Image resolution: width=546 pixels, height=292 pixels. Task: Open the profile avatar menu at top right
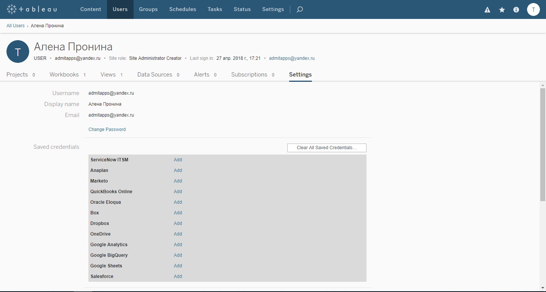pos(533,9)
